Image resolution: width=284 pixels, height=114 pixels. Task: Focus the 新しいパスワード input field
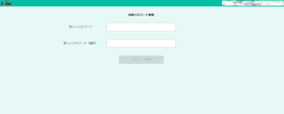[141, 27]
